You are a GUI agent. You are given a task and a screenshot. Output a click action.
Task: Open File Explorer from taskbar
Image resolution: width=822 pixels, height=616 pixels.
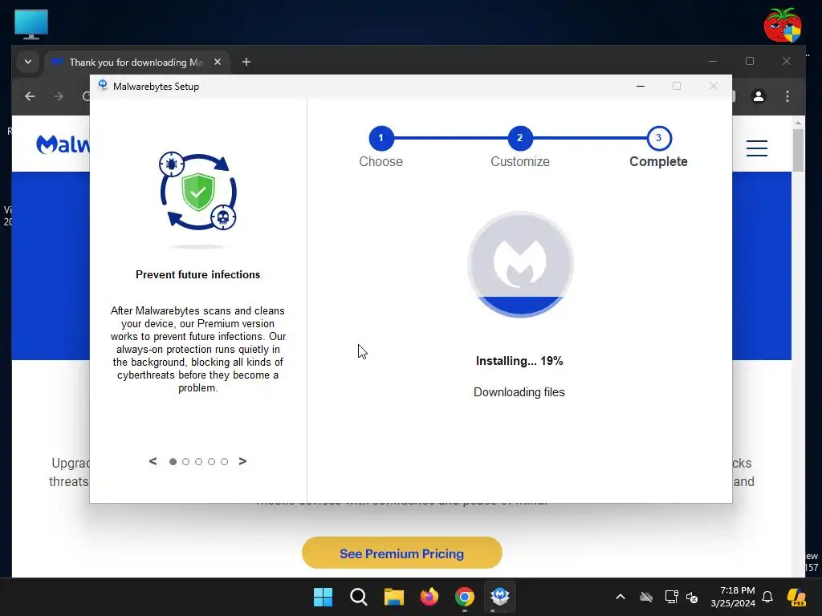(393, 597)
